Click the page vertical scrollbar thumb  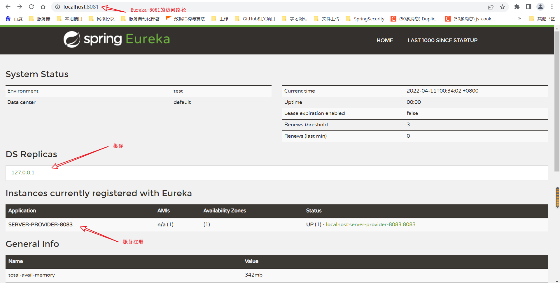pyautogui.click(x=557, y=102)
